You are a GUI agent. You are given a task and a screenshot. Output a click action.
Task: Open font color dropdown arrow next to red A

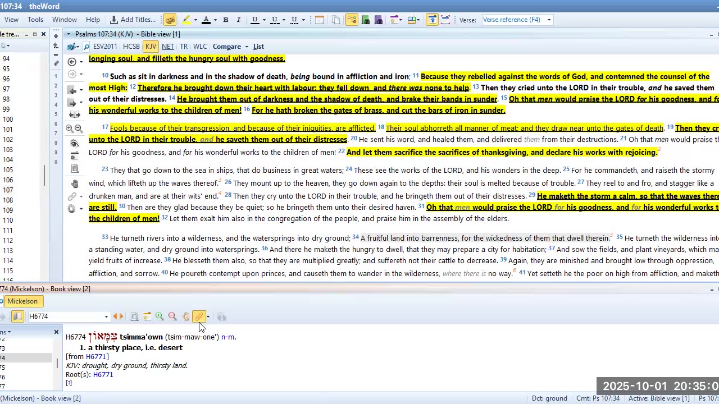click(215, 20)
